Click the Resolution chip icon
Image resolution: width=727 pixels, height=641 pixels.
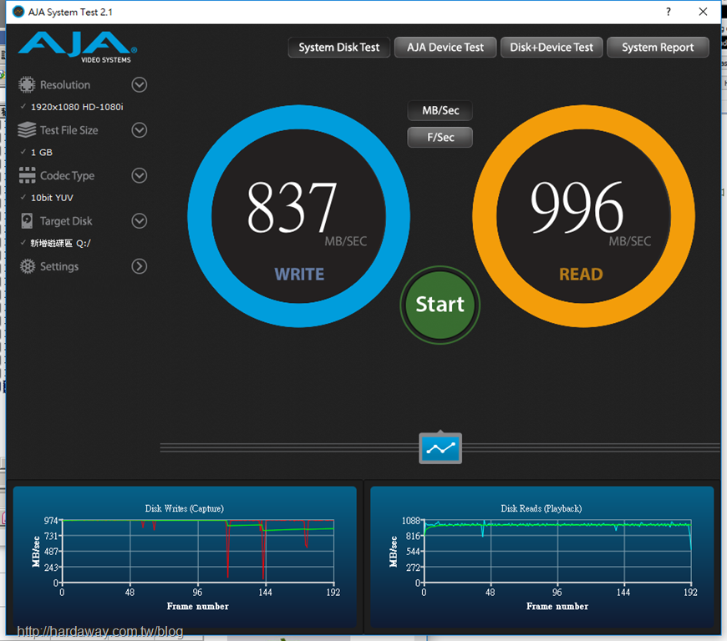[x=27, y=85]
